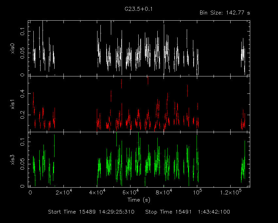This screenshot has width=278, height=223.
Task: Click the Start Time 15489 14:29:25:310 text
Action: (91, 212)
